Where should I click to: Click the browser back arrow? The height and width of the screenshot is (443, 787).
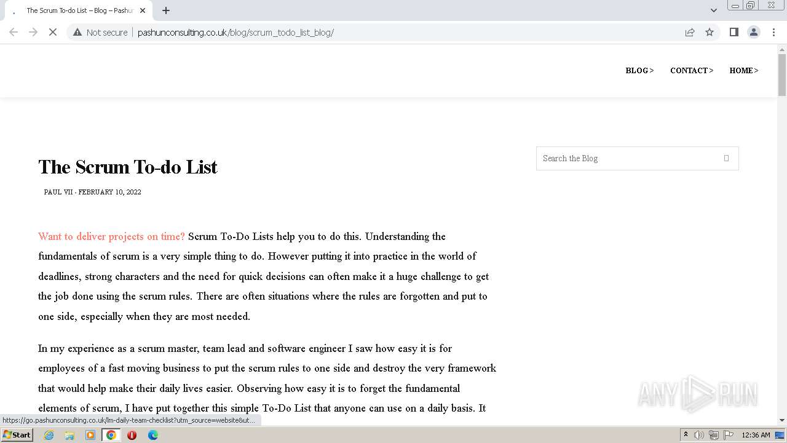tap(14, 32)
